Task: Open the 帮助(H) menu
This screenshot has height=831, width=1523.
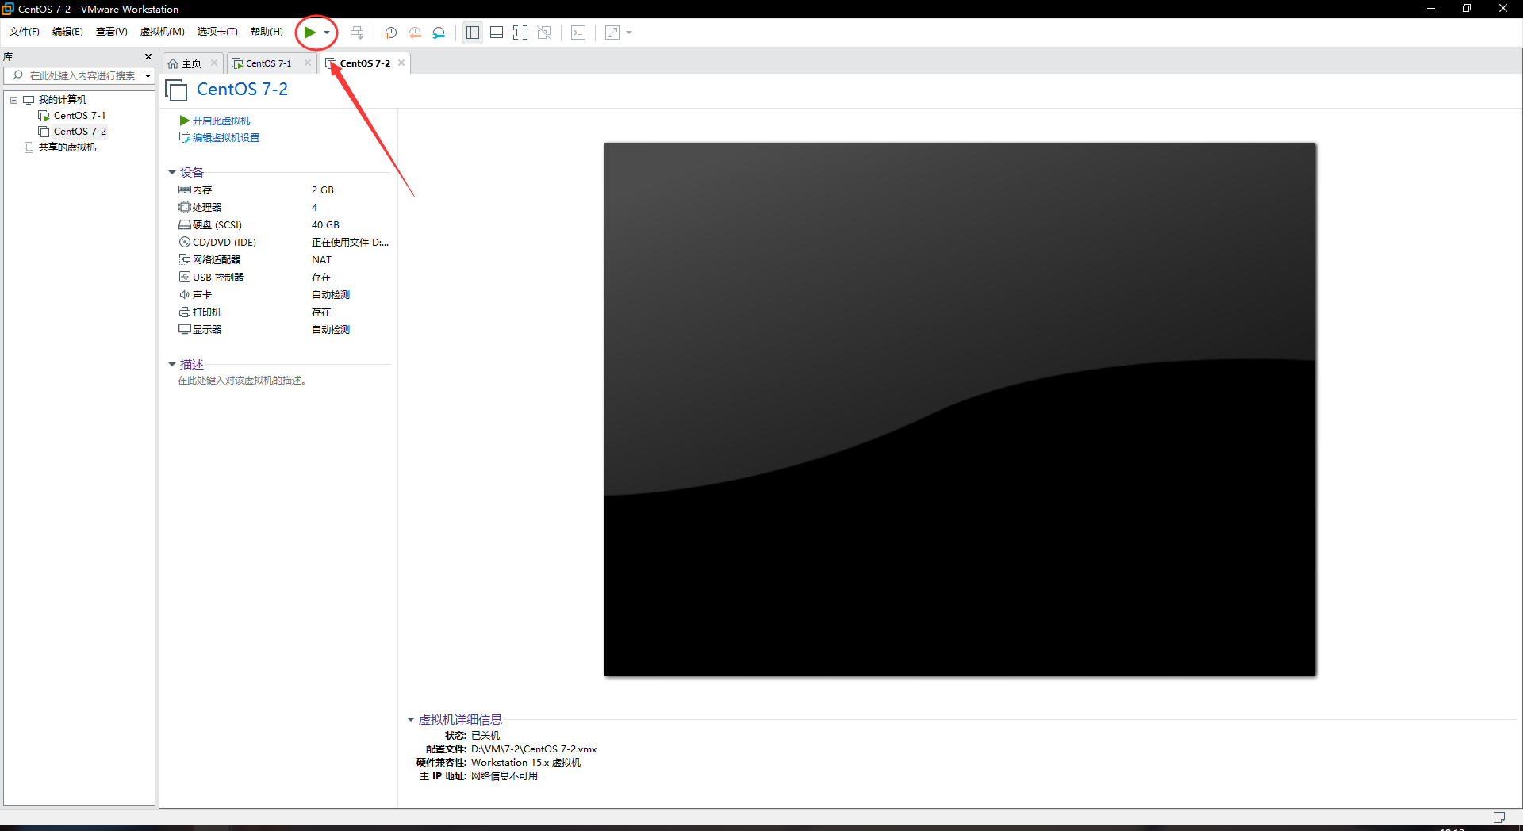Action: point(267,32)
